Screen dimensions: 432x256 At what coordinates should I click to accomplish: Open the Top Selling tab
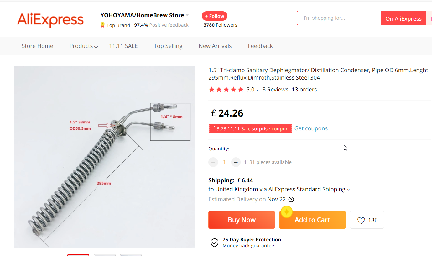[168, 46]
